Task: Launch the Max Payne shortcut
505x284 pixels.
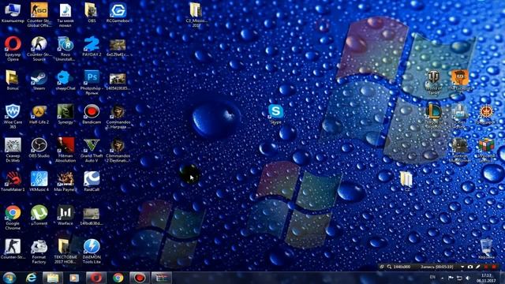Action: [x=65, y=181]
